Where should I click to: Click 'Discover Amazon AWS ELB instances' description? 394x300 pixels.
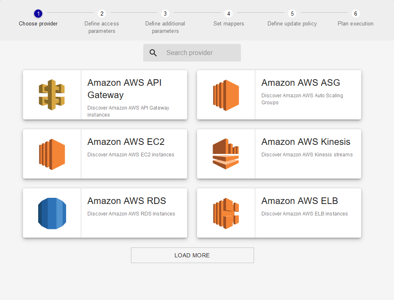coord(305,213)
